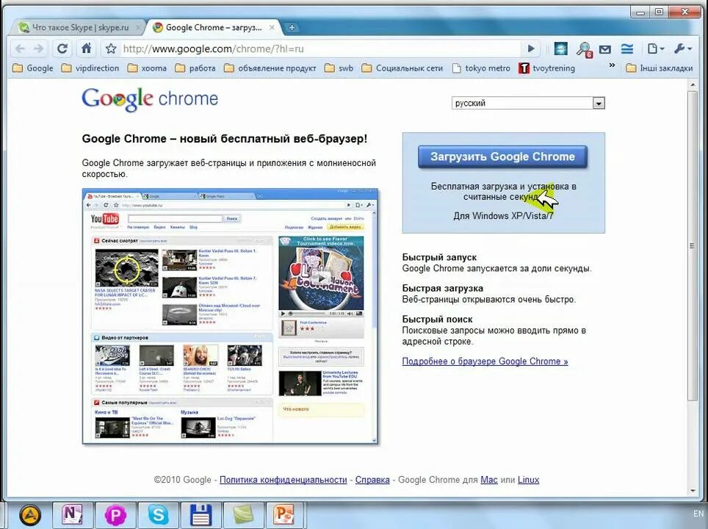Viewport: 708px width, 529px height.
Task: Open the page menu icon
Action: click(655, 48)
